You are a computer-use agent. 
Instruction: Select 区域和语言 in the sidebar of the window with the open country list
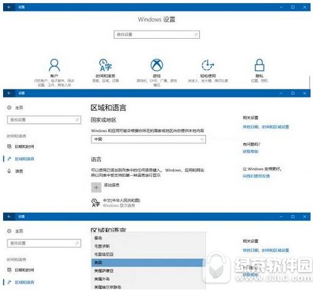pos(21,282)
